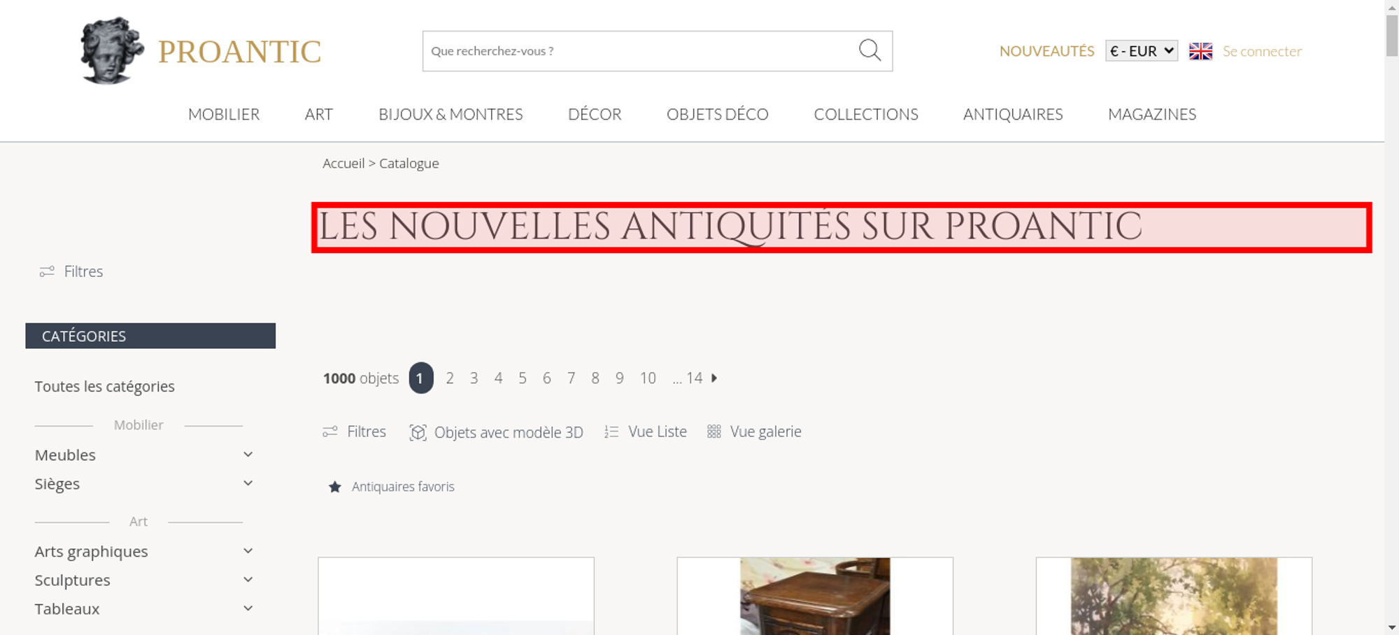Open the NOUVEAUTÉS link
The height and width of the screenshot is (635, 1399).
pyautogui.click(x=1046, y=51)
